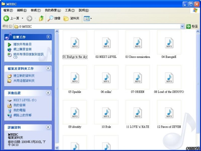
Task: Click the computer icon beside 我的電腦
Action: tap(10, 110)
